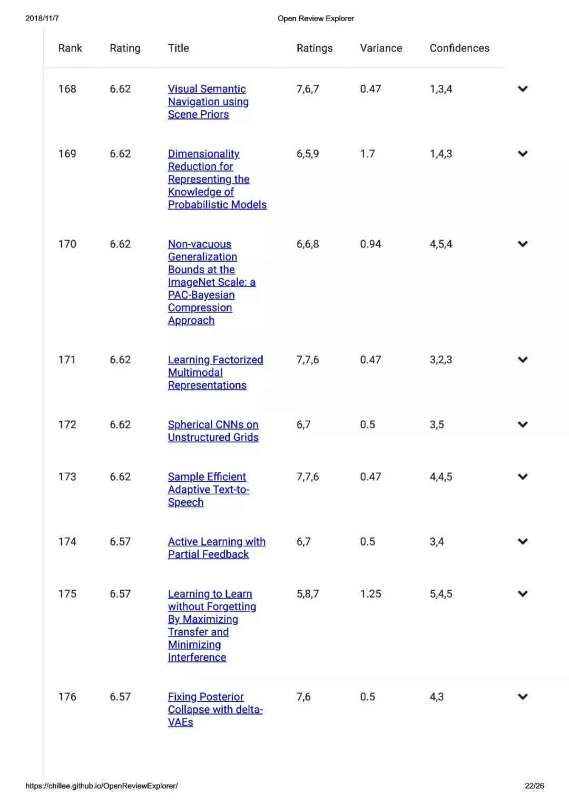569x804 pixels.
Task: Click ratings value 5,8,7
Action: tap(308, 593)
